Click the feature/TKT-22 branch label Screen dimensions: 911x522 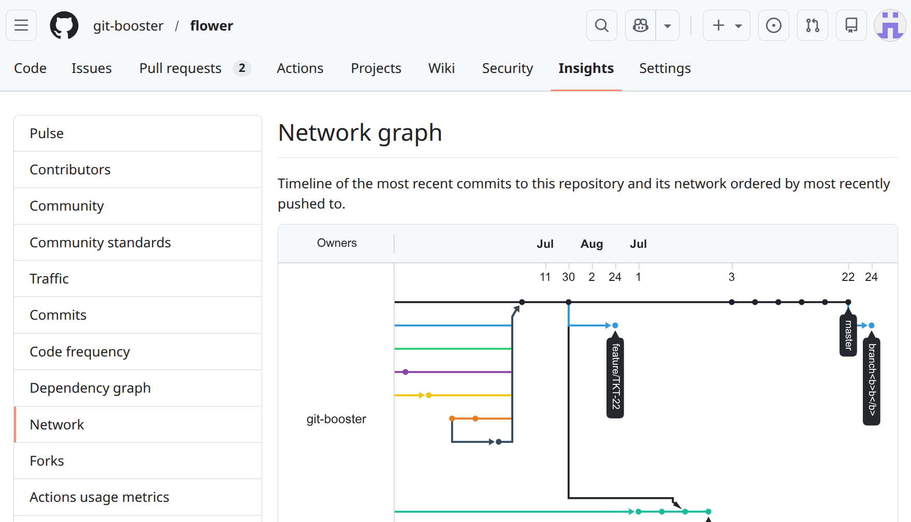point(615,377)
